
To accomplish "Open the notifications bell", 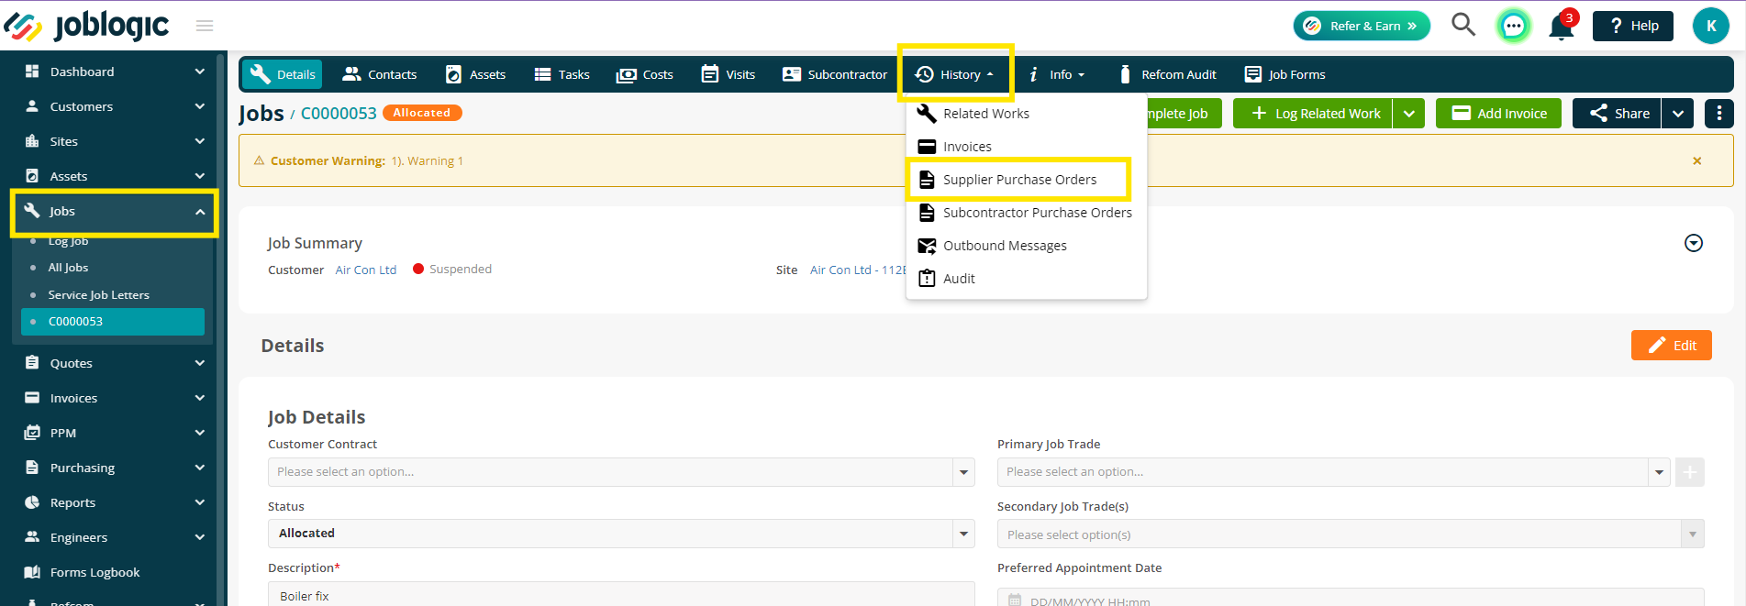I will point(1562,26).
